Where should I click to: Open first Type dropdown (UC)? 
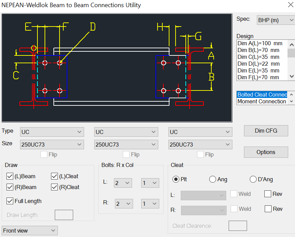(x=52, y=132)
